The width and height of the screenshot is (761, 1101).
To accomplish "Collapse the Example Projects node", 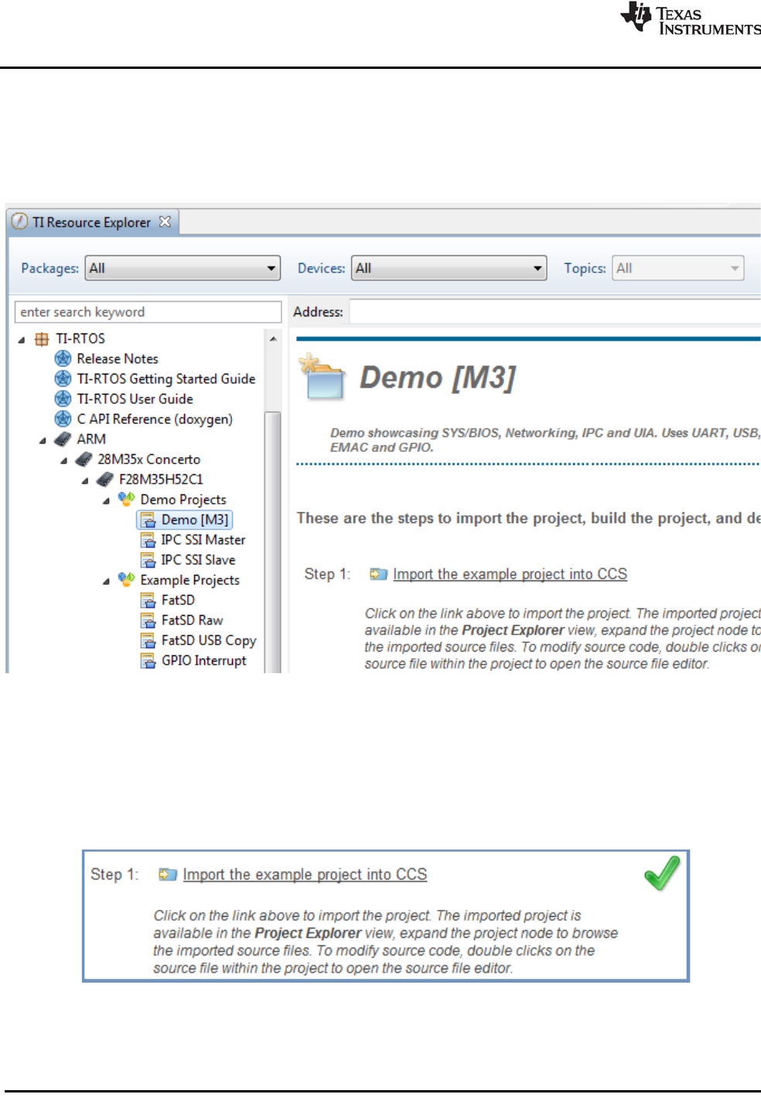I will point(106,581).
